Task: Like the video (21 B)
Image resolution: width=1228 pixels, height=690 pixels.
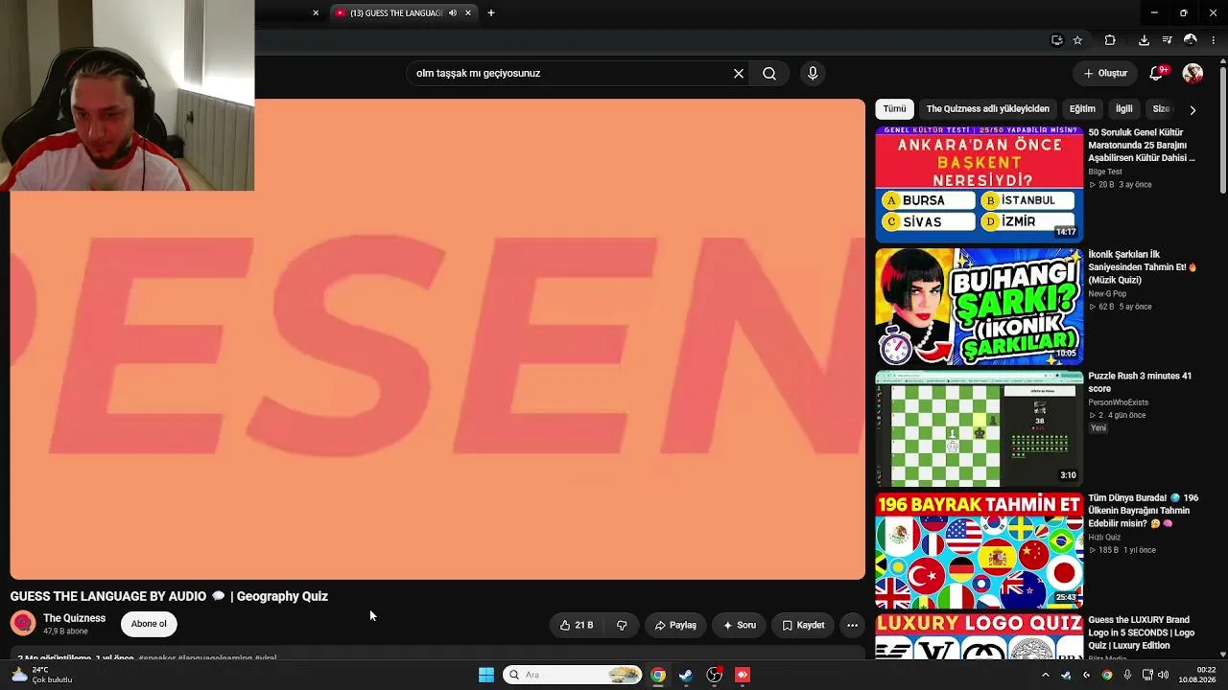Action: click(577, 625)
